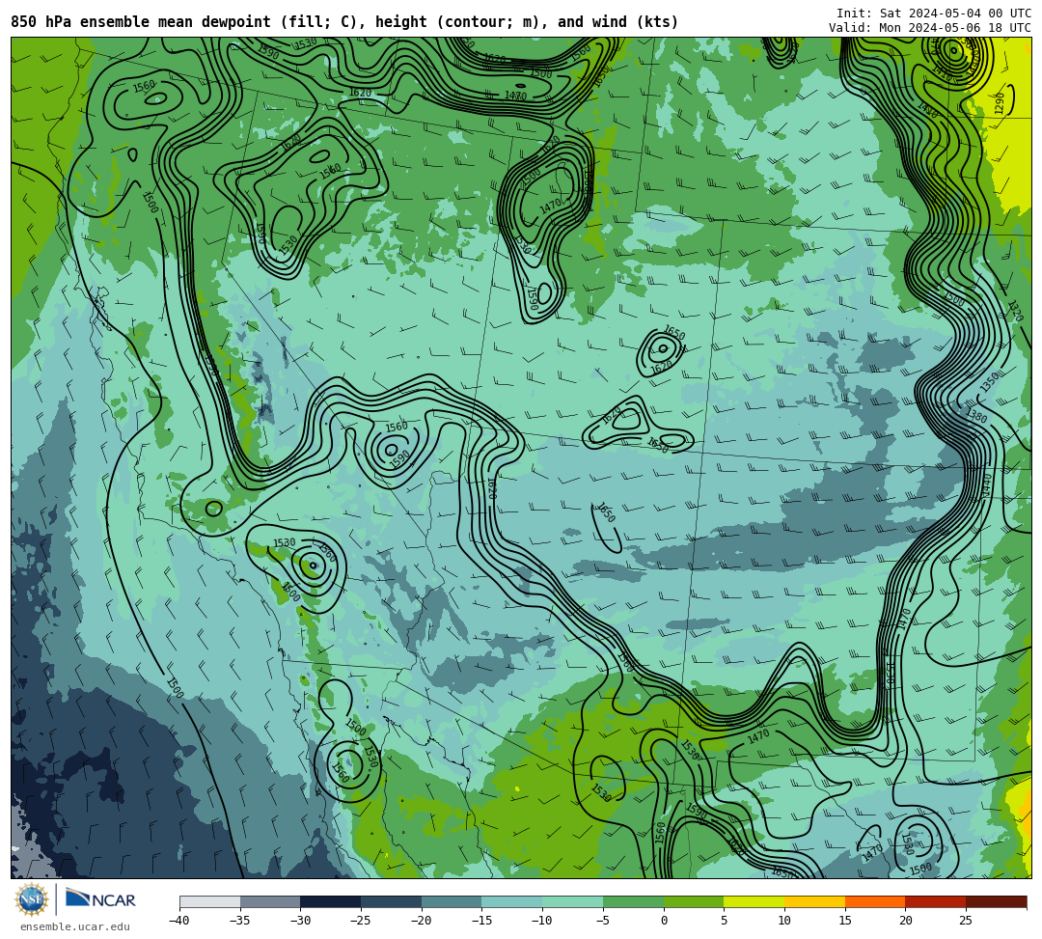Click the 1380 contour label in tight gradient

(975, 416)
